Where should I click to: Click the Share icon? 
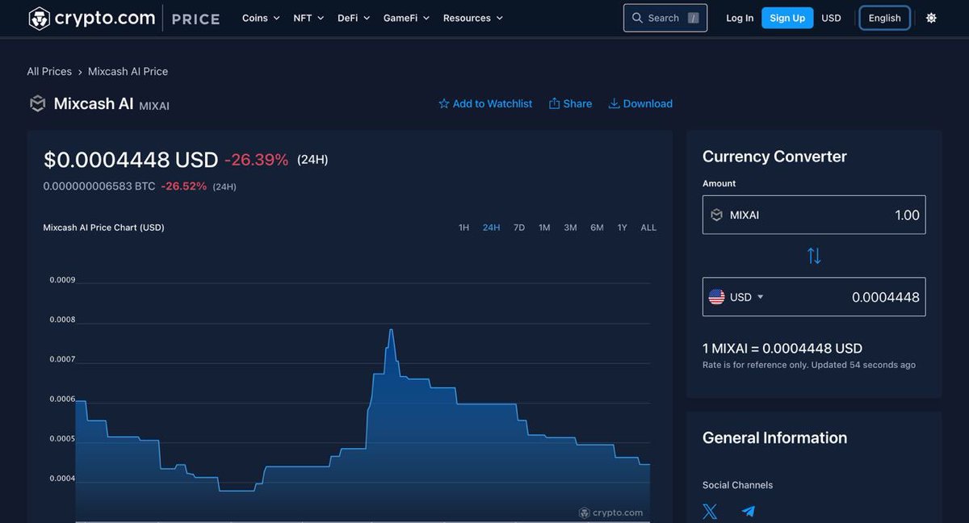coord(554,103)
